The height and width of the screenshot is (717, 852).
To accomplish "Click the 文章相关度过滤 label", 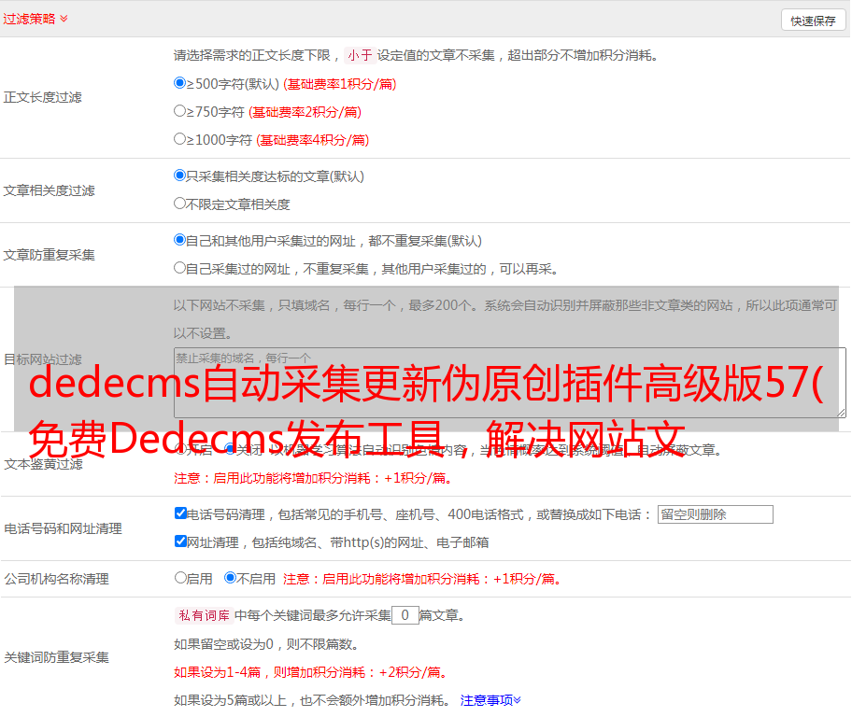I will point(50,190).
